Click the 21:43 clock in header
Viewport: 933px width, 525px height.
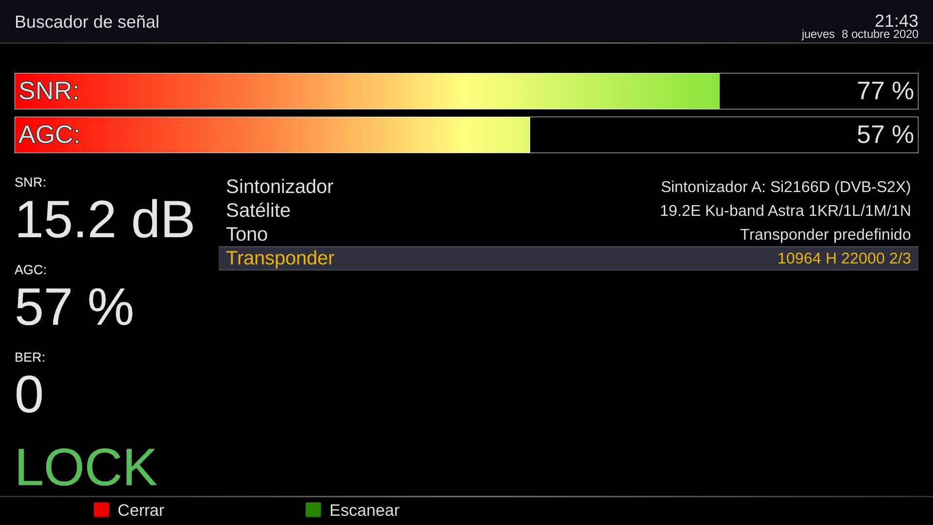coord(896,20)
